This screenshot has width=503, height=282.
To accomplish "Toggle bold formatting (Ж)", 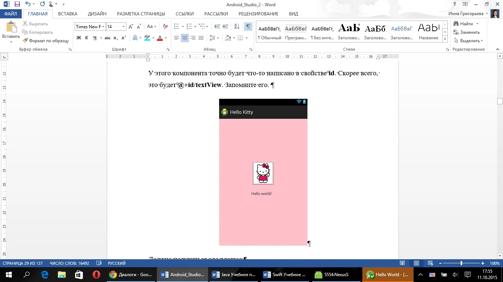I will 78,38.
